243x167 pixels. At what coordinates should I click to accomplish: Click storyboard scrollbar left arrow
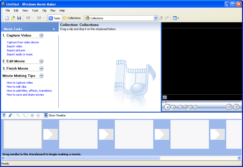(3, 158)
